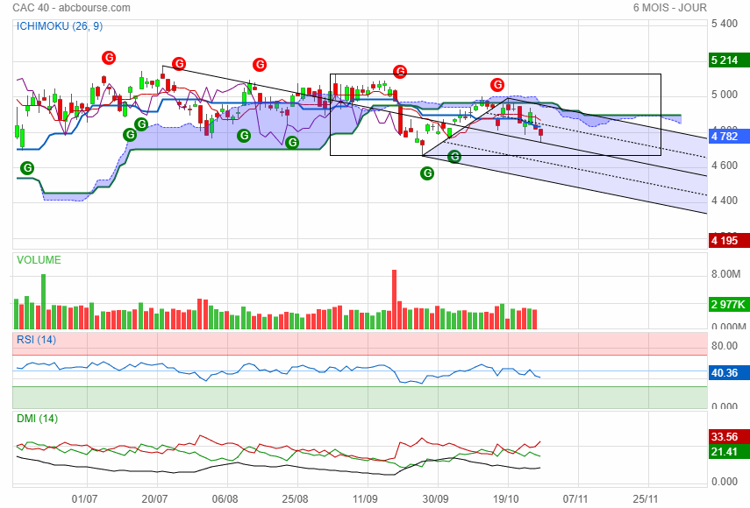Select the 30/09 date axis label
Viewport: 750px width, 508px height.
pos(435,499)
